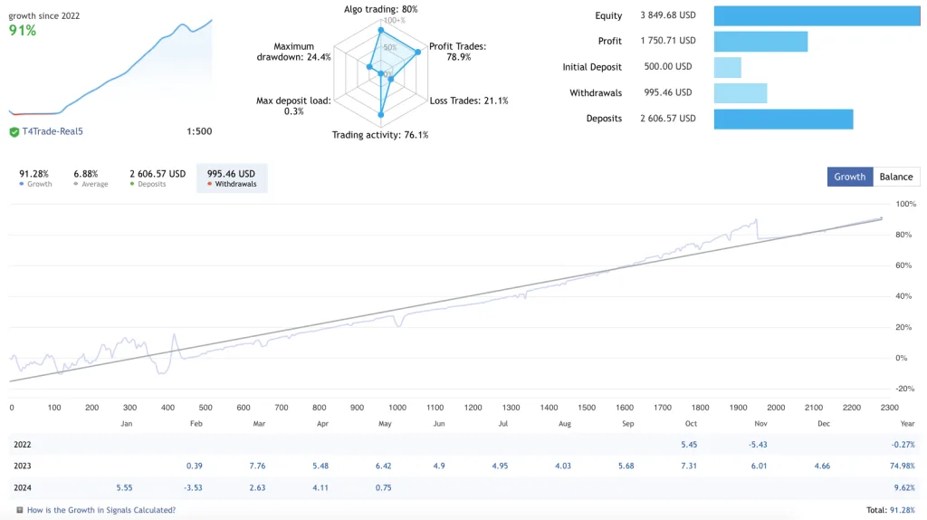Open How is the Growth Calculated link
The width and height of the screenshot is (927, 520).
coord(101,510)
